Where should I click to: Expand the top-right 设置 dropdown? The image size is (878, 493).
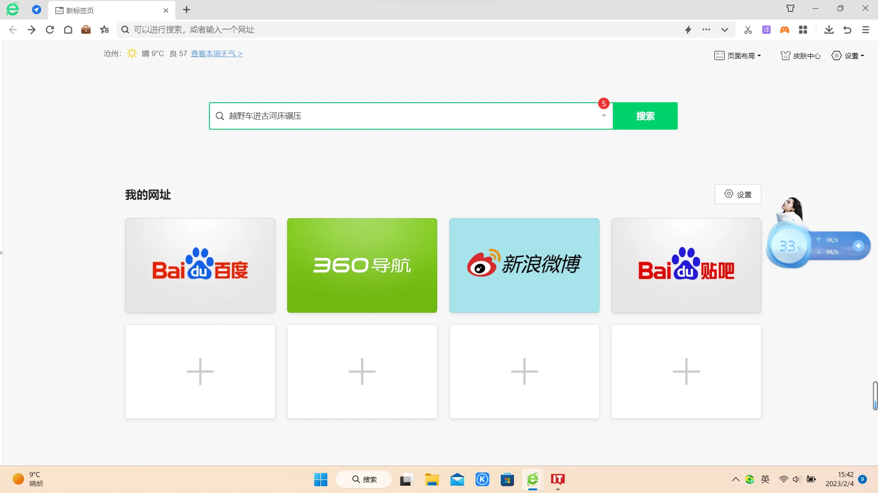point(848,56)
